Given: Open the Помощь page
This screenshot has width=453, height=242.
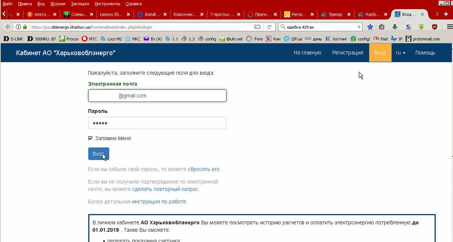Looking at the screenshot, I should 425,52.
